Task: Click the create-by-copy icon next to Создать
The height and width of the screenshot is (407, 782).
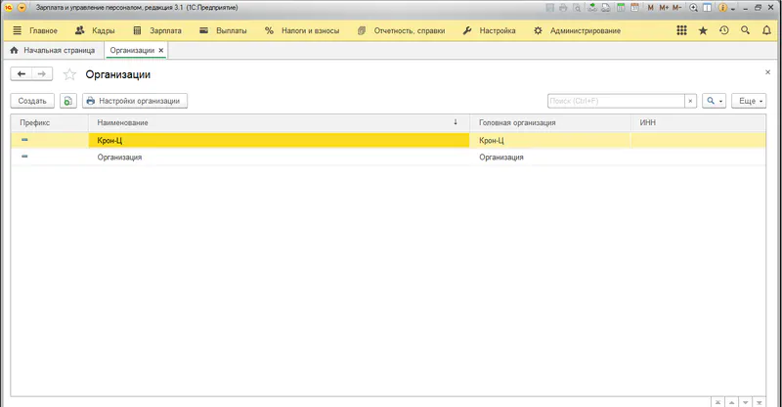Action: 66,101
